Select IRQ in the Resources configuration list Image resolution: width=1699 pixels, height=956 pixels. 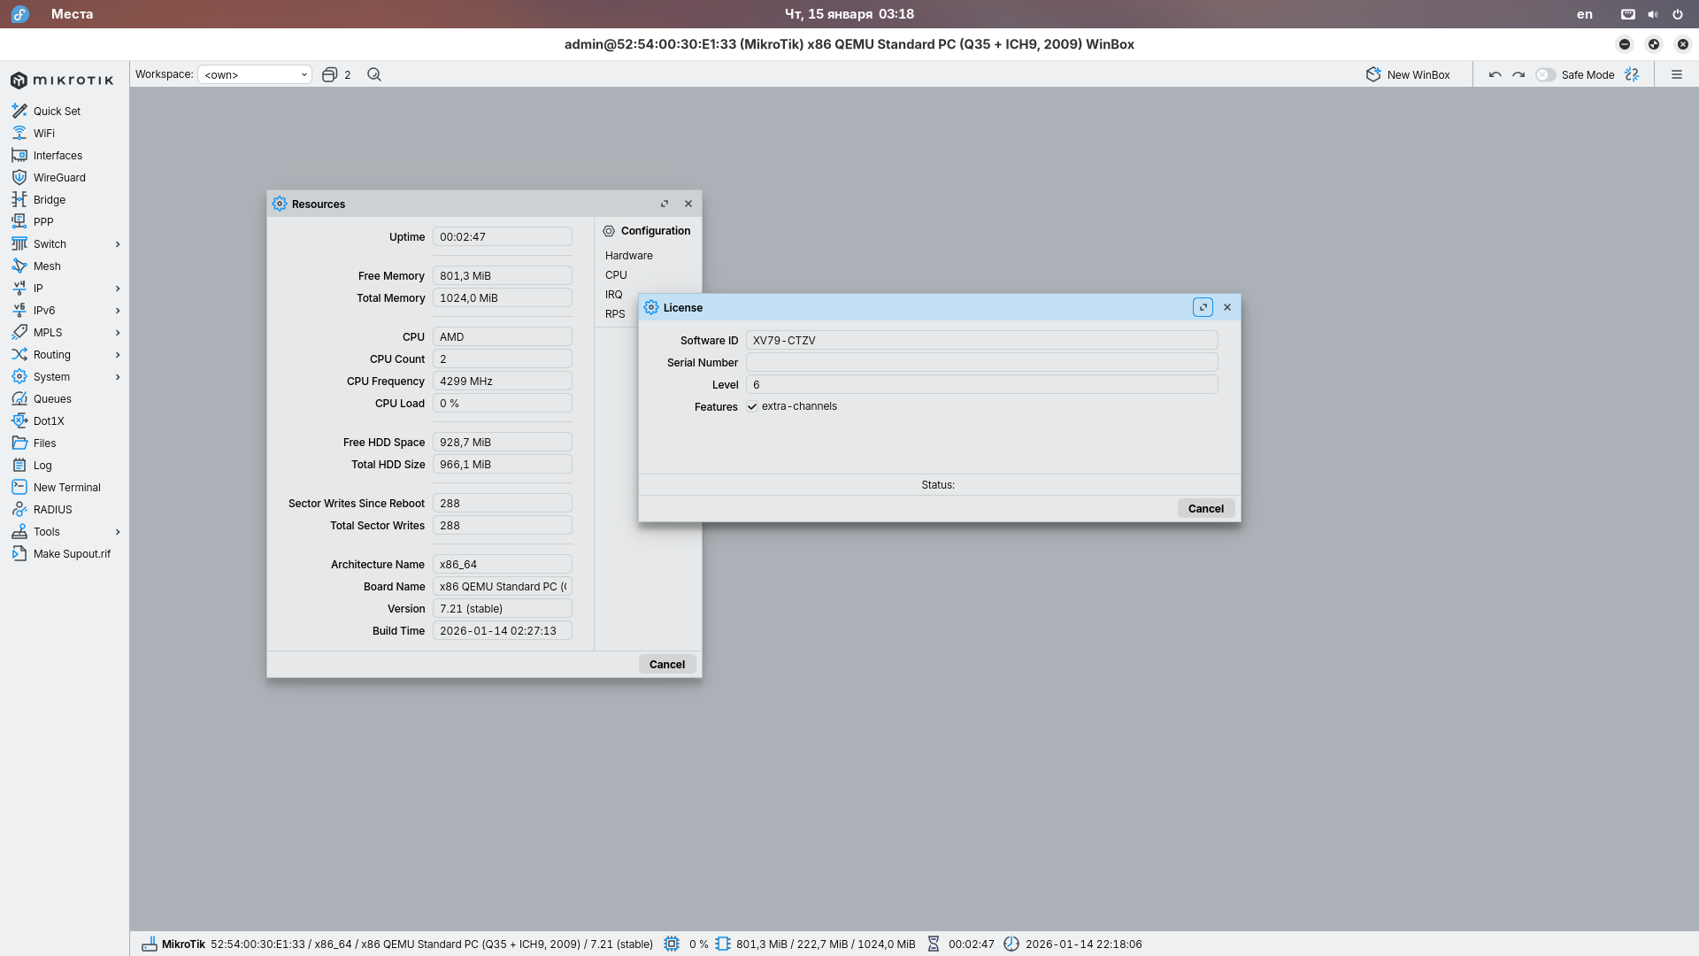click(614, 295)
